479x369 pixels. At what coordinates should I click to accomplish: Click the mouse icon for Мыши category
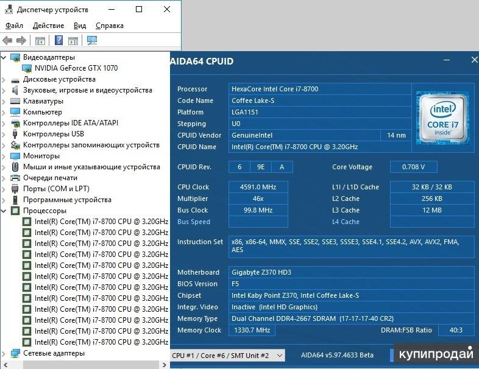[15, 167]
